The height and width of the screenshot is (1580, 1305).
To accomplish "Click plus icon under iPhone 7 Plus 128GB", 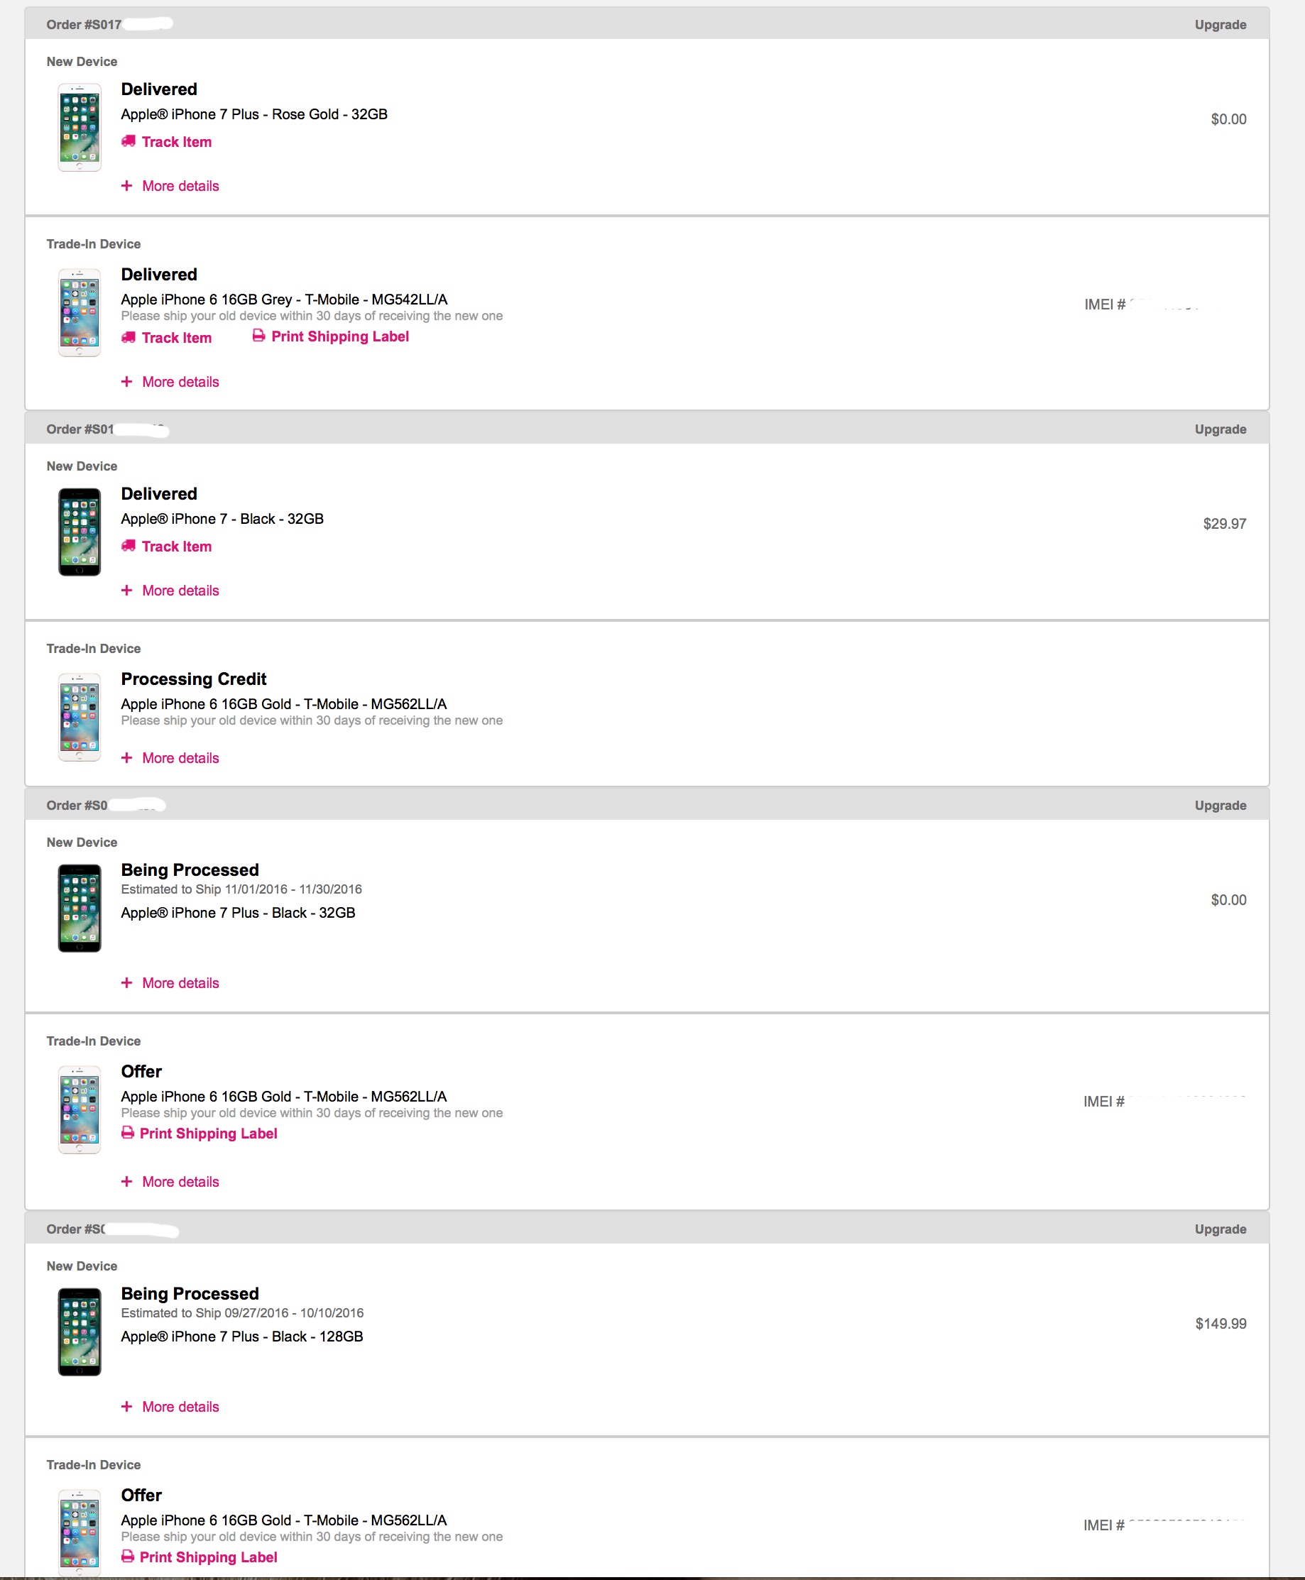I will click(127, 1406).
